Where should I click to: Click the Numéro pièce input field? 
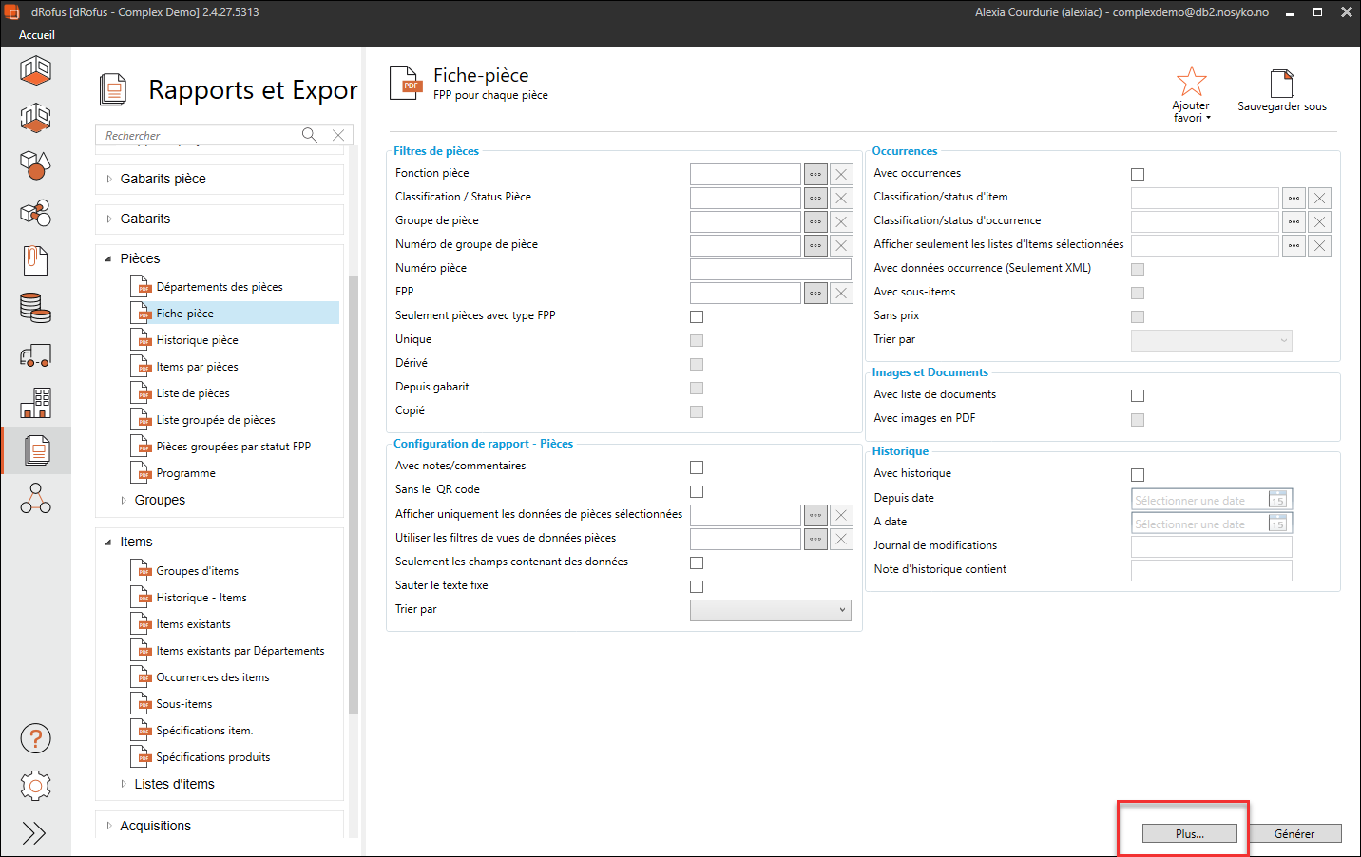pos(770,269)
